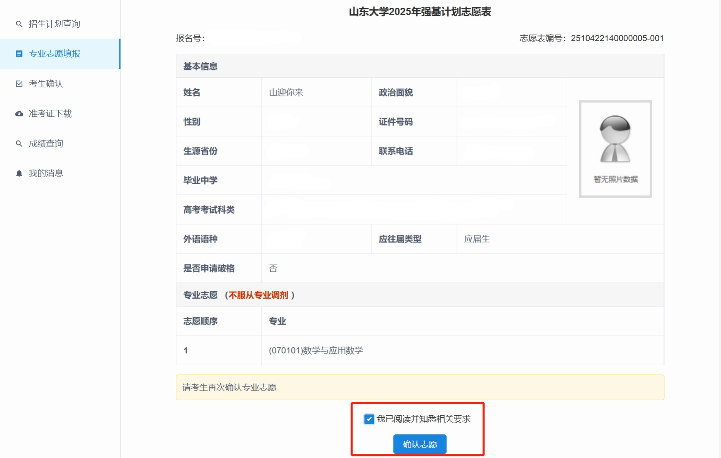Click the 外语语种 label cell
Image resolution: width=721 pixels, height=458 pixels.
click(x=219, y=239)
